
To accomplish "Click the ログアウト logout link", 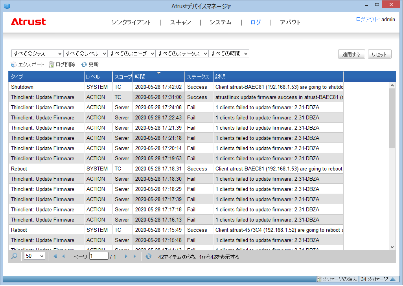I will tap(367, 19).
